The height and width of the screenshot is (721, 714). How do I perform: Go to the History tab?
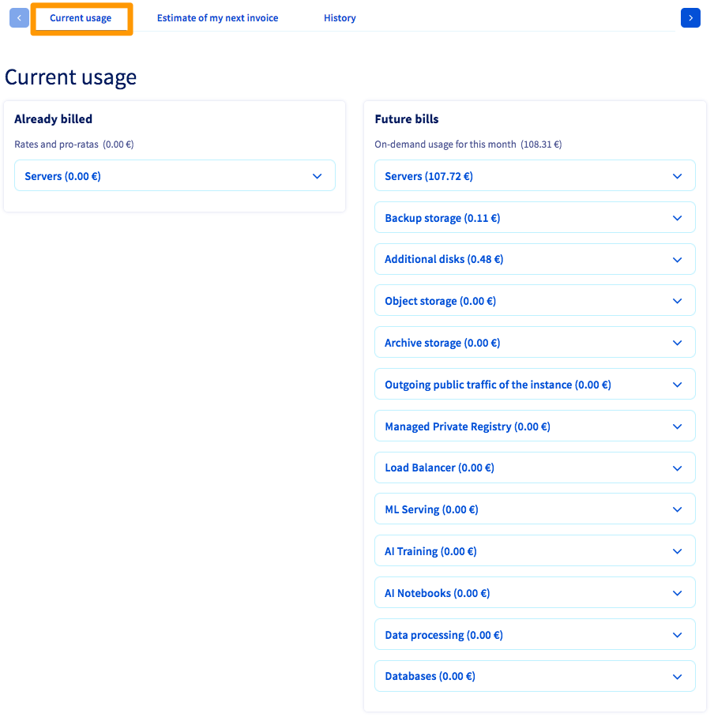(340, 18)
